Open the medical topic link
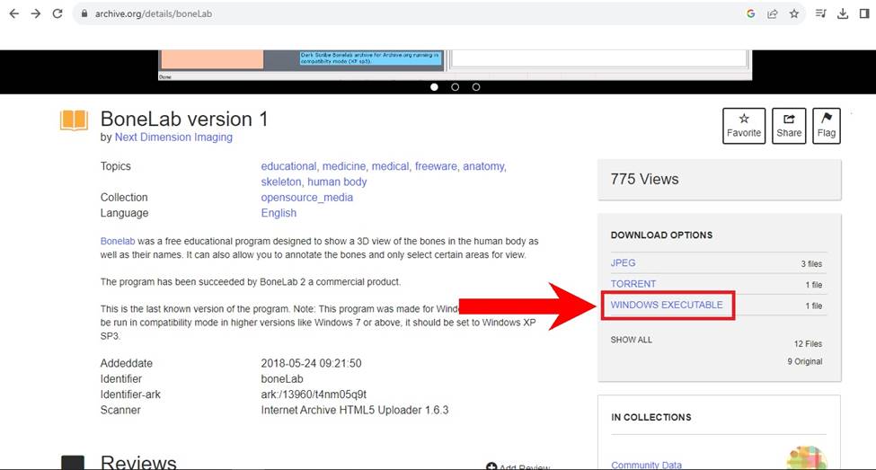This screenshot has width=876, height=470. click(x=391, y=166)
